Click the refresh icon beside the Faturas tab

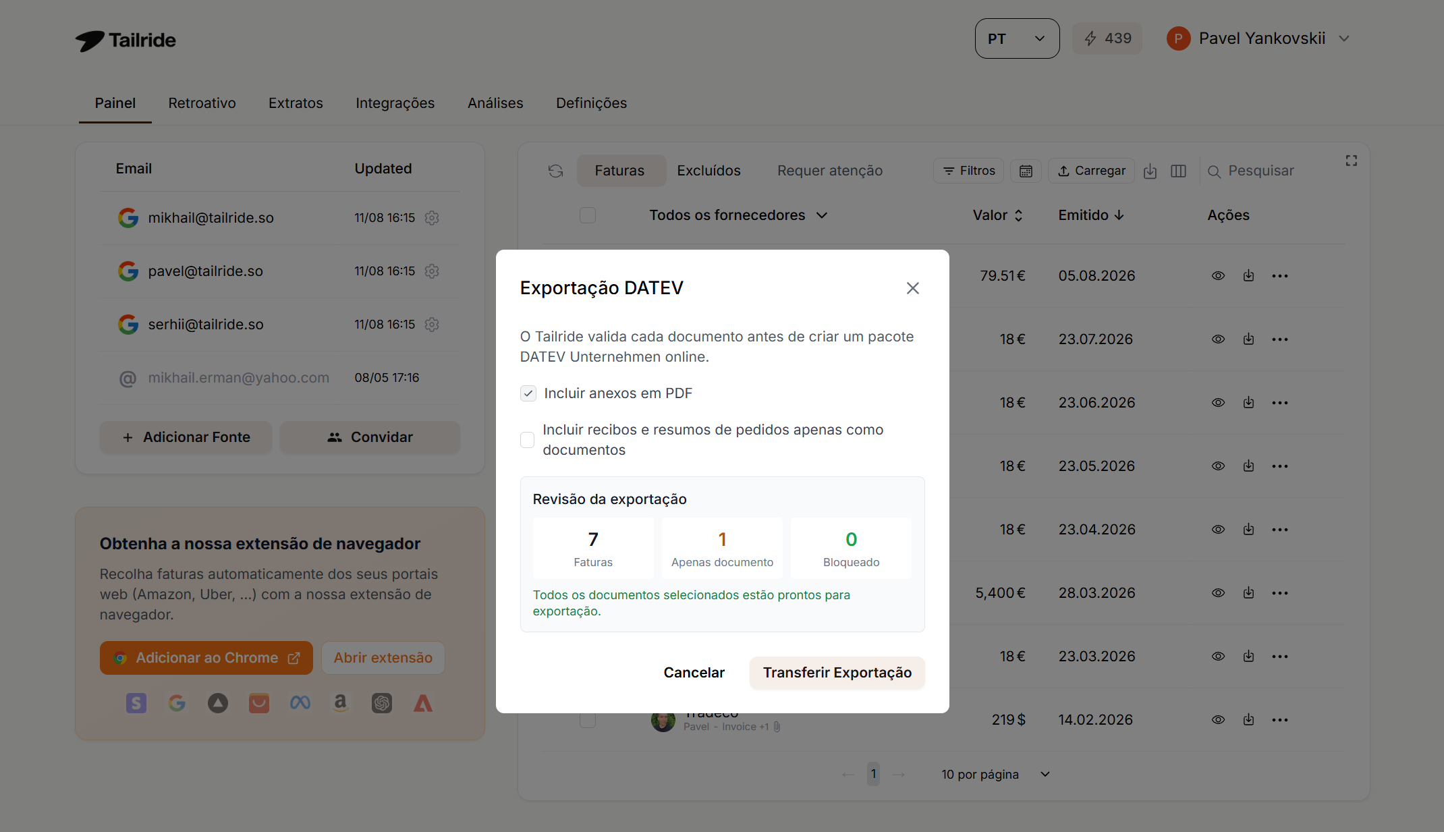tap(555, 171)
